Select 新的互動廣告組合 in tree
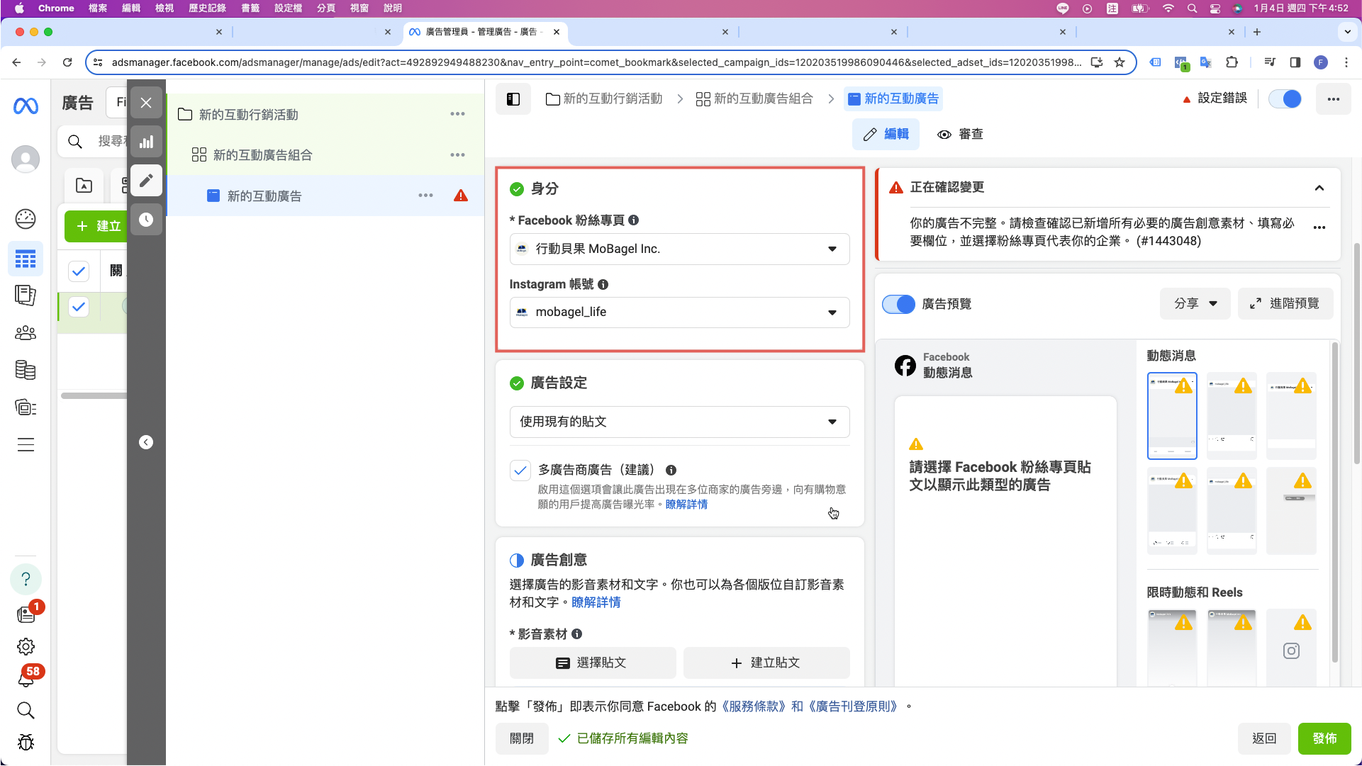 [x=262, y=154]
